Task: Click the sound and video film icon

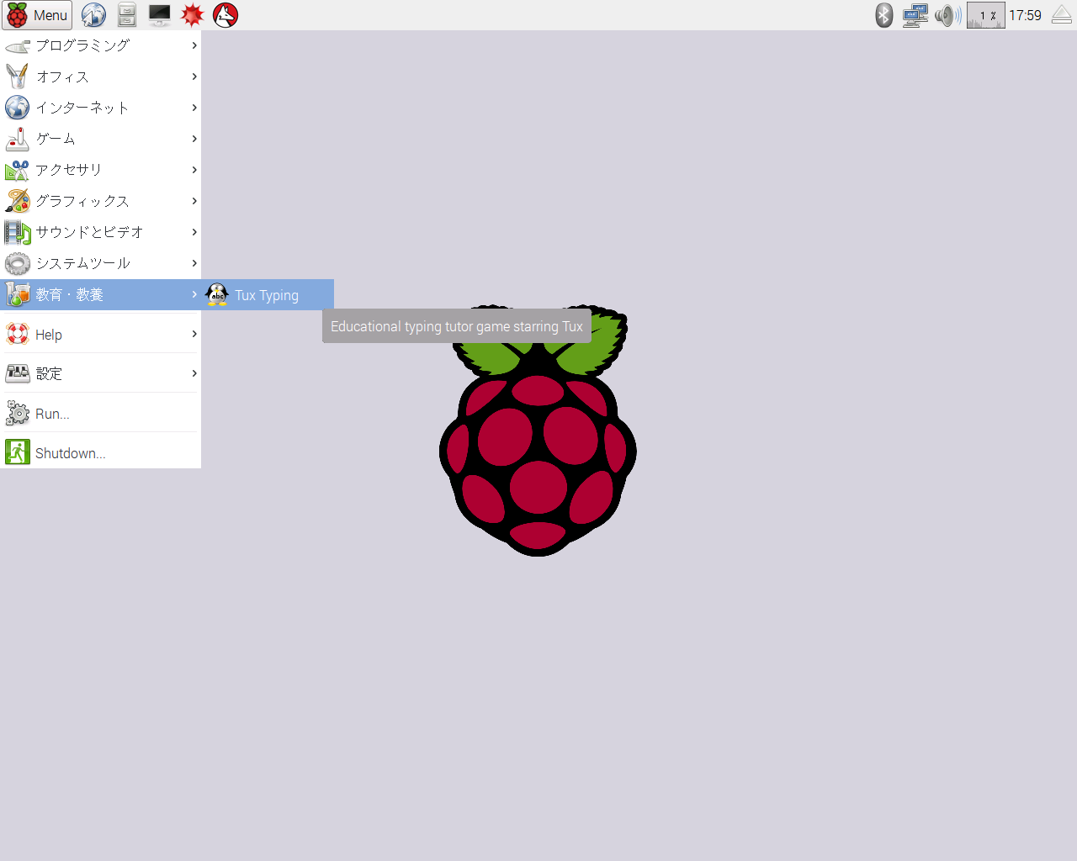Action: click(x=17, y=232)
